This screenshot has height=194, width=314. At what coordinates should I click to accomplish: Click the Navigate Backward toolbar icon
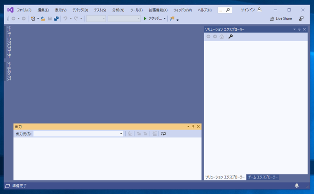coord(13,18)
